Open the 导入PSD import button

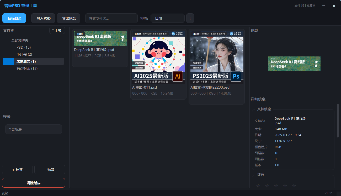[43, 18]
